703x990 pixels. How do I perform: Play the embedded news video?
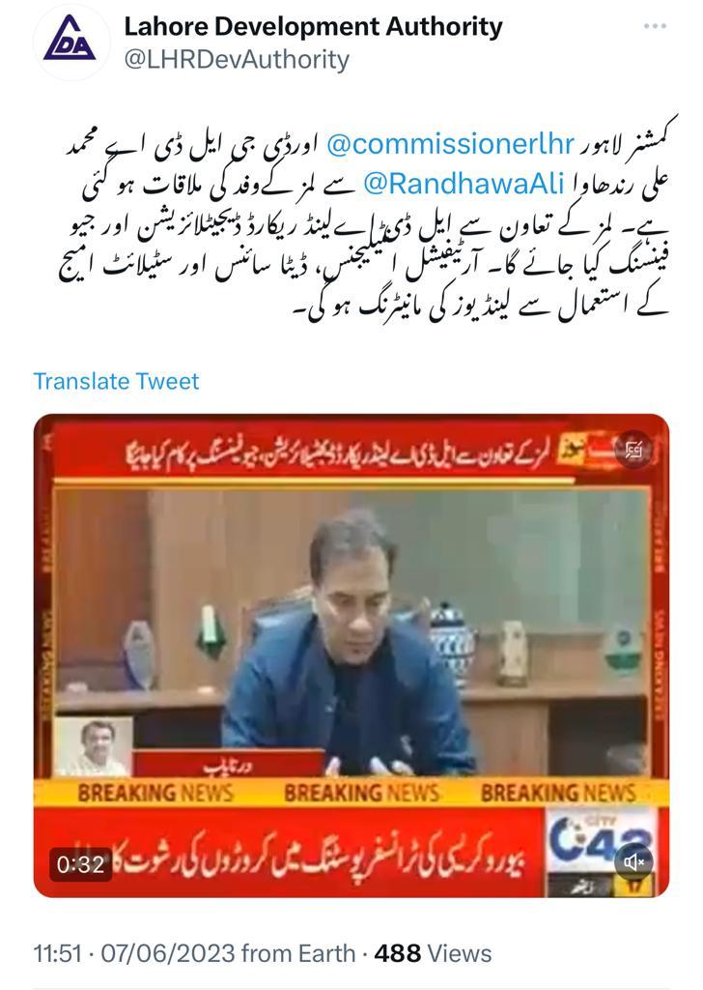coord(351,655)
